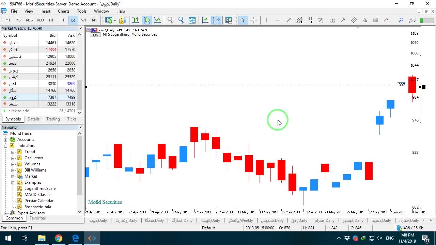This screenshot has width=436, height=245.
Task: Expand the Oscillators folder in Navigator
Action: click(13, 158)
